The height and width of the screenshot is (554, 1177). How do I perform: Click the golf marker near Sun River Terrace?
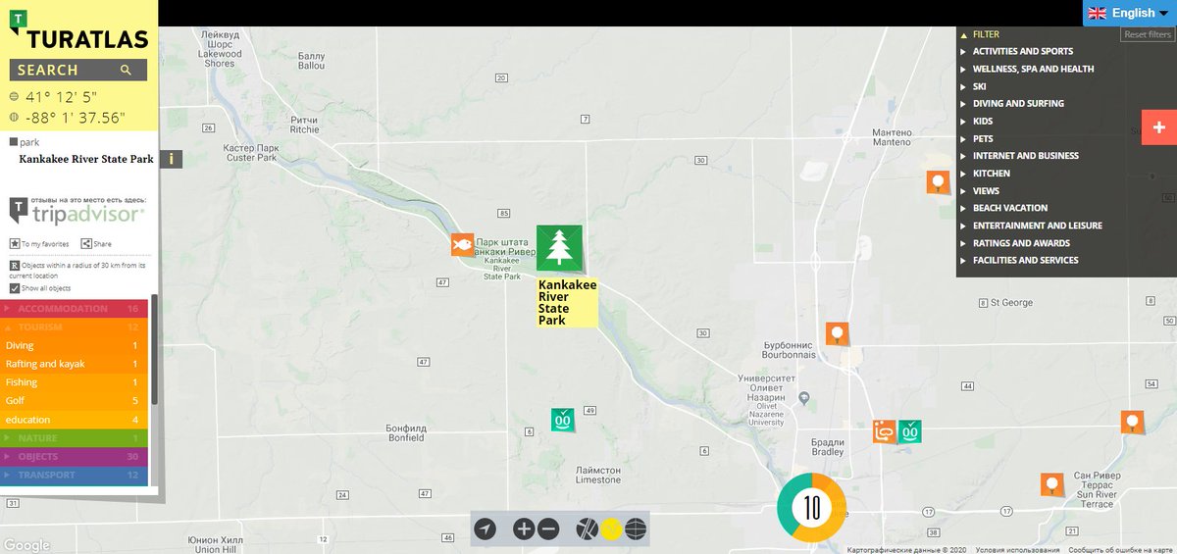[x=1052, y=484]
